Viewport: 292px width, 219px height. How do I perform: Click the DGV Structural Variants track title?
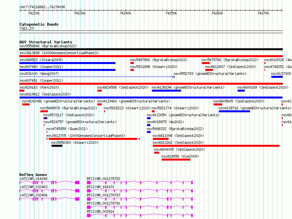[46, 42]
